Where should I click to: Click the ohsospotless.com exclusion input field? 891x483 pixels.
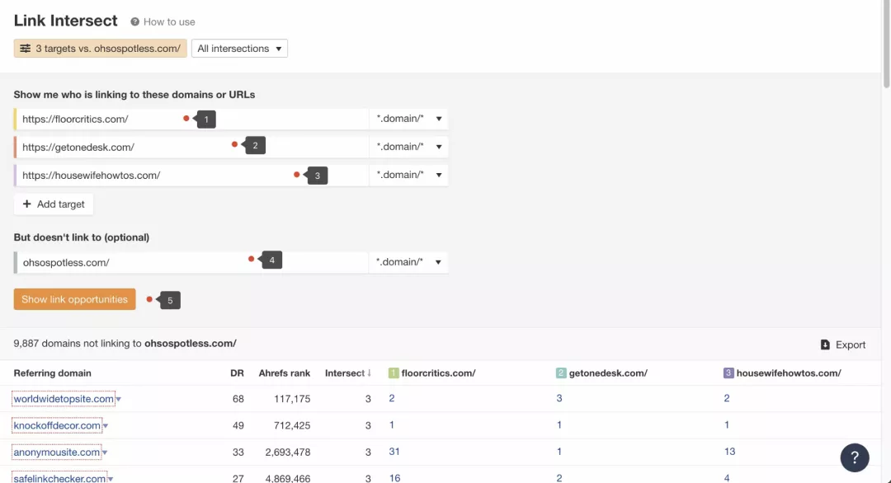(191, 262)
